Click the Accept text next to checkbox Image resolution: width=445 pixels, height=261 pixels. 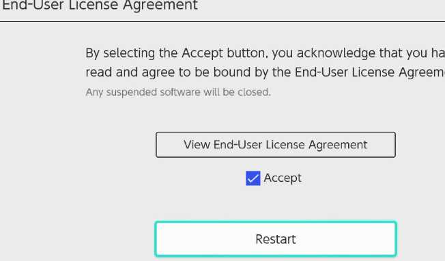(283, 178)
